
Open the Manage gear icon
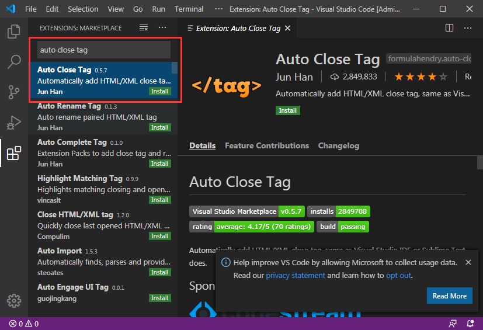point(14,301)
